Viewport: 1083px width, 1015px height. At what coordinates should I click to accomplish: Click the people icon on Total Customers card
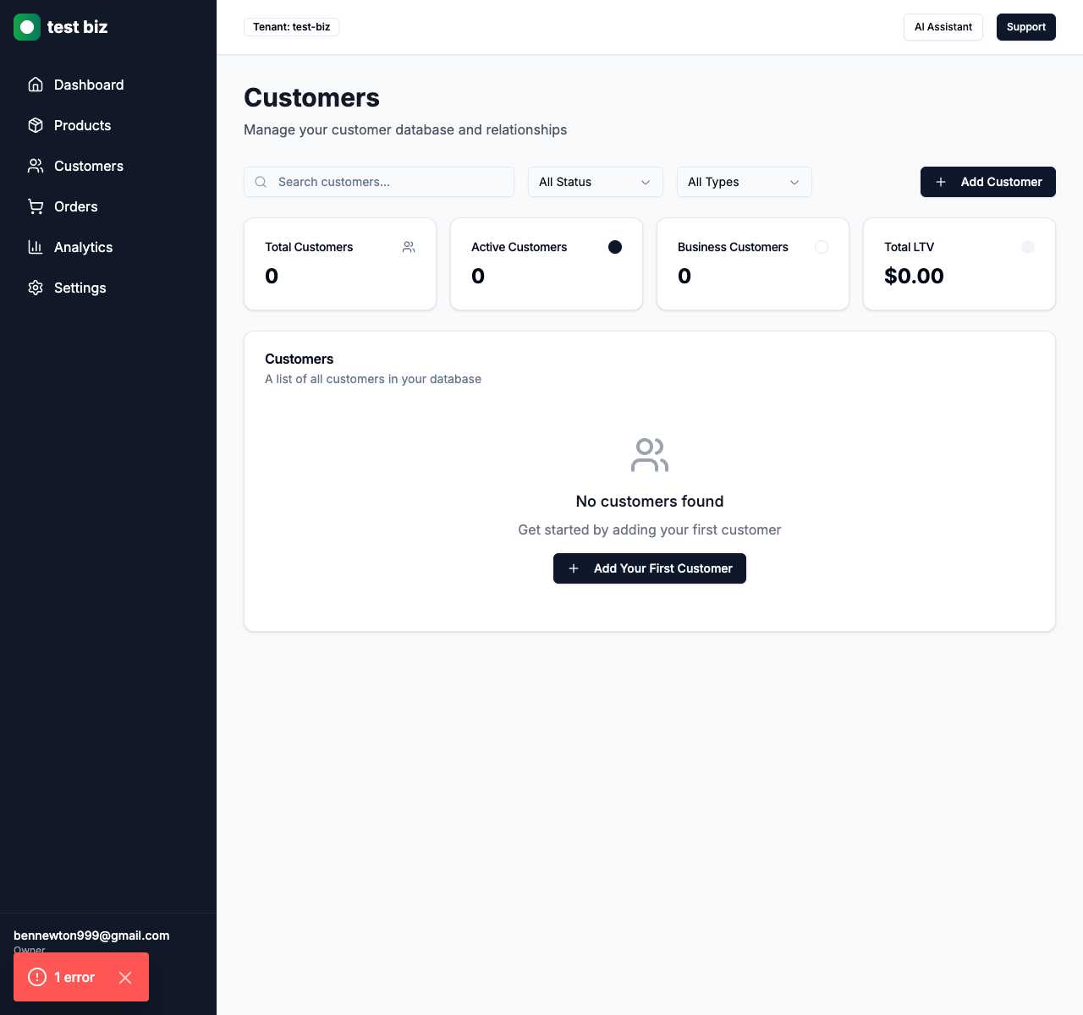pyautogui.click(x=409, y=247)
